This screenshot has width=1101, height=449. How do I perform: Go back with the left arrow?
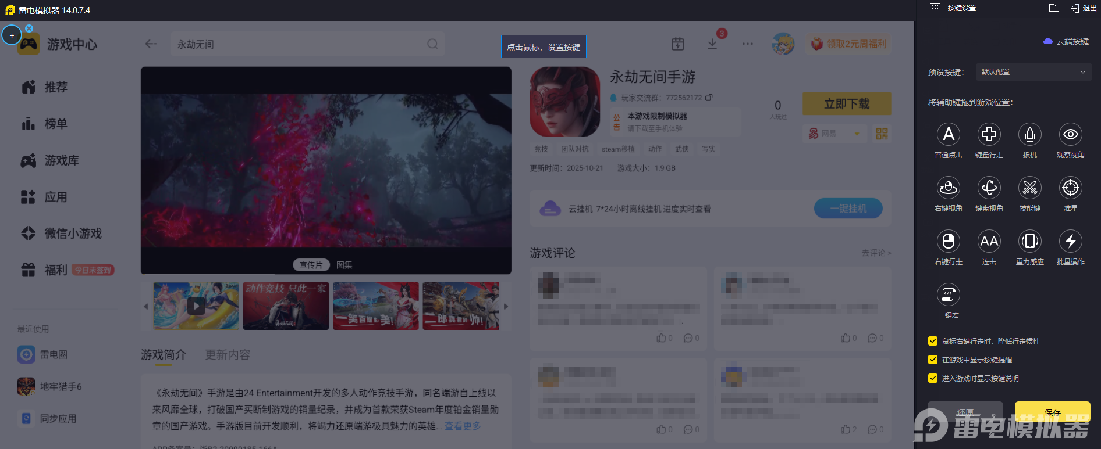[151, 44]
